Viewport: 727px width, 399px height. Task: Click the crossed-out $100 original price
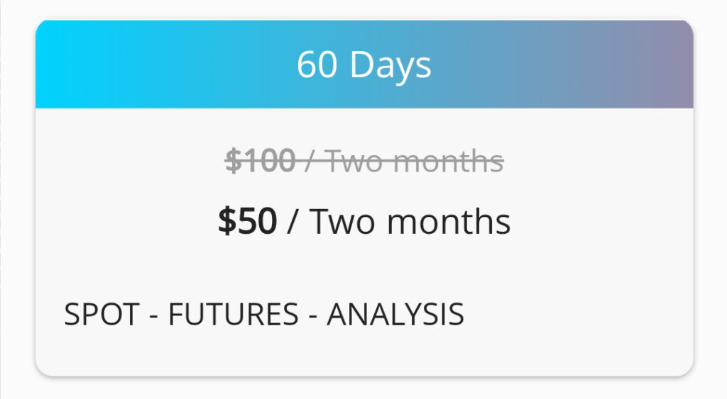coord(260,162)
